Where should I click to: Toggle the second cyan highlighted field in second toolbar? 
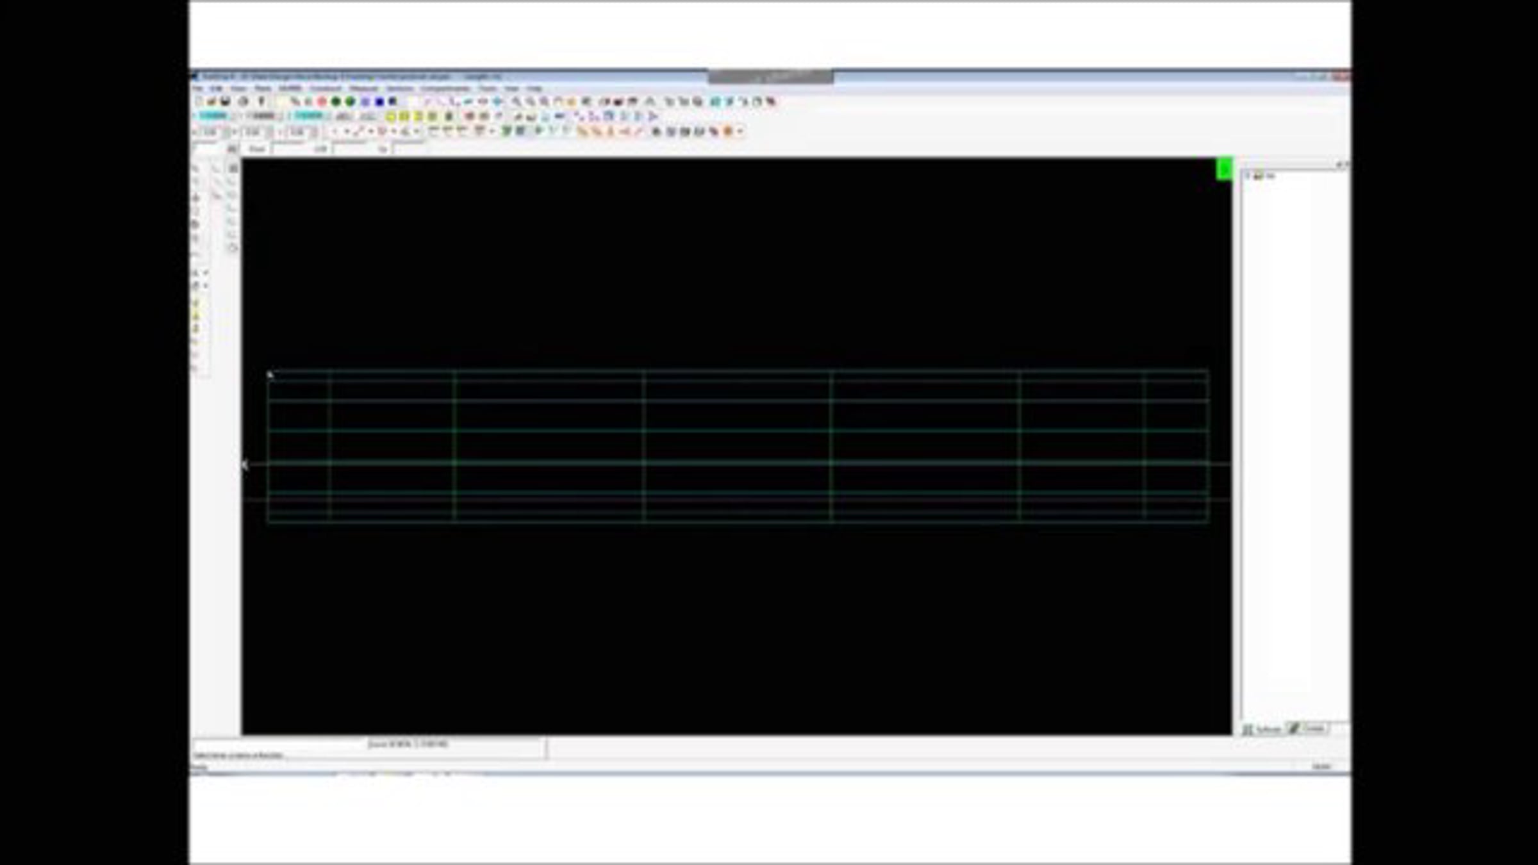coord(309,116)
